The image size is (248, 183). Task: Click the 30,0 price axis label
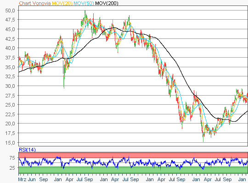(x=10, y=86)
